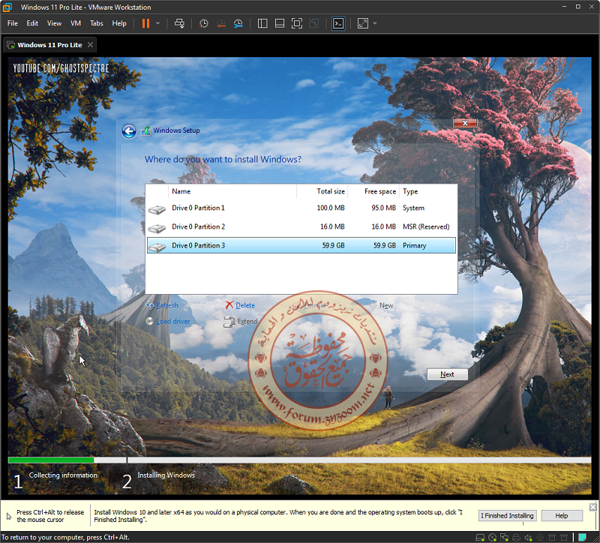This screenshot has height=543, width=600.
Task: Click the green setup progress bar
Action: click(x=51, y=460)
